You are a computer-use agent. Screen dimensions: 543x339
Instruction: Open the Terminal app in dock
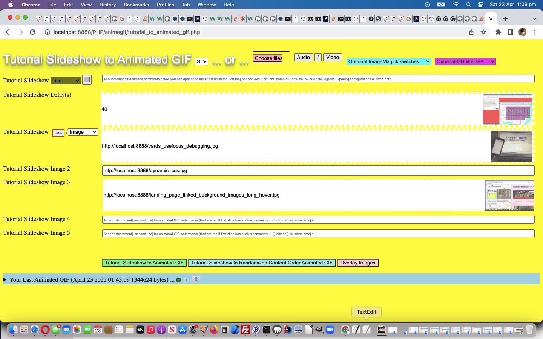click(267, 330)
